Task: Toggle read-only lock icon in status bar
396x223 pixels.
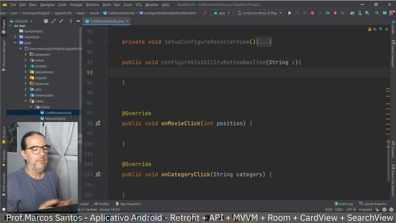Action: coord(377,209)
